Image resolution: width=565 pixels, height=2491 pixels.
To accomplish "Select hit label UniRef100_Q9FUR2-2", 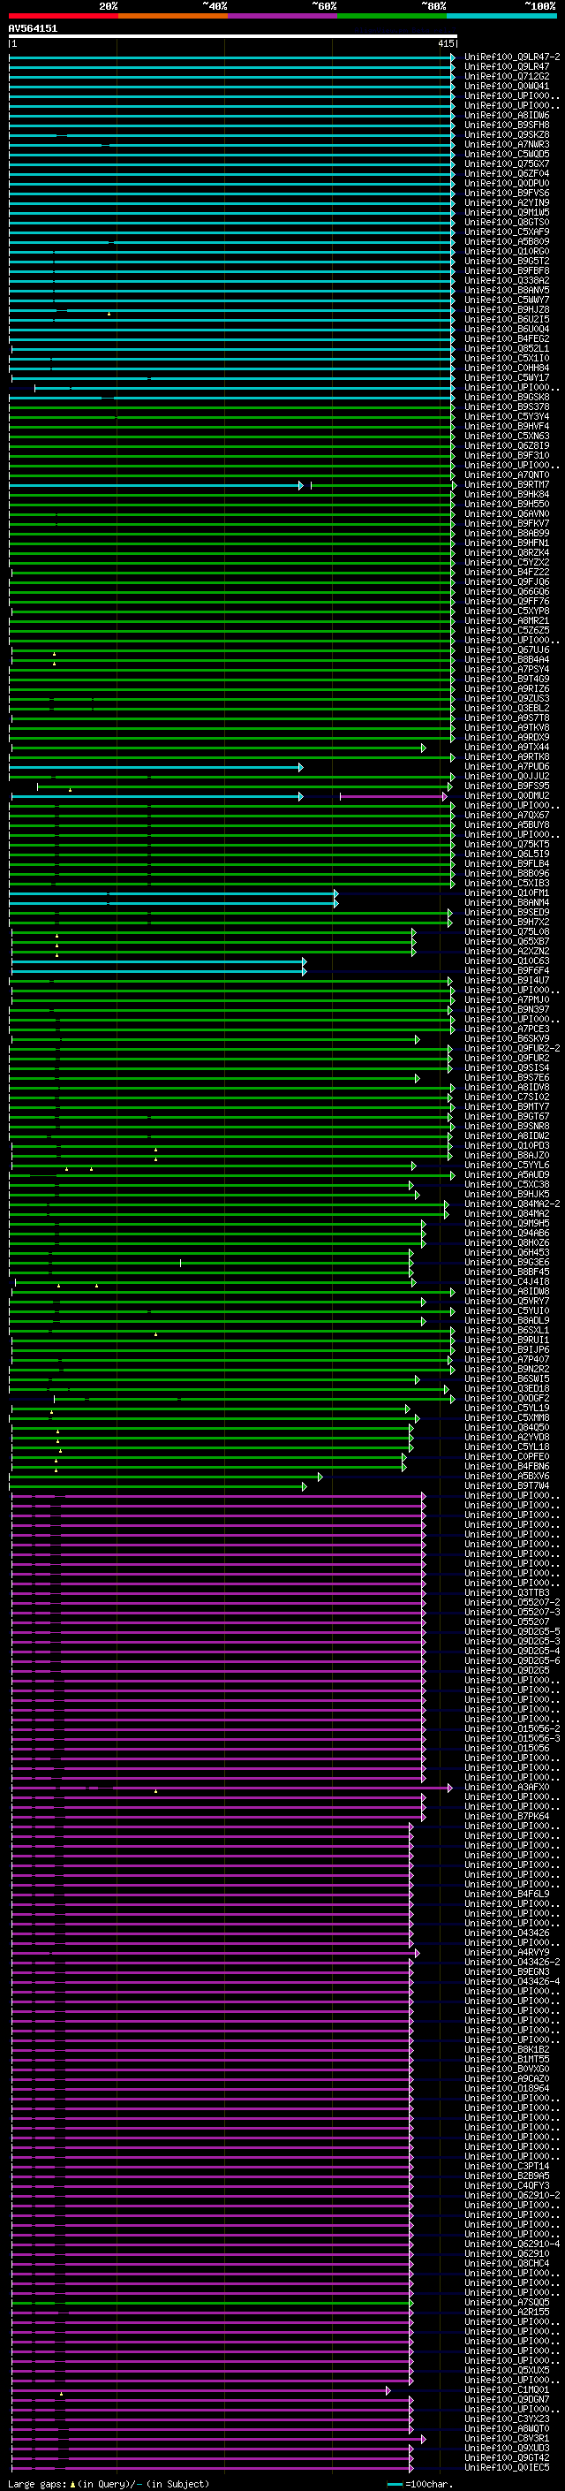I will [512, 1049].
